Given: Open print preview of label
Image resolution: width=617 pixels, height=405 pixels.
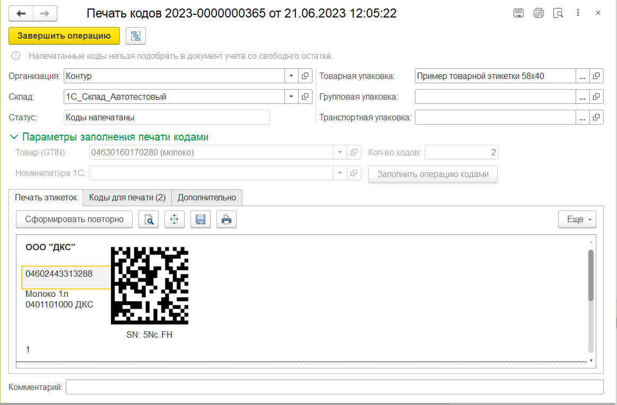Looking at the screenshot, I should point(149,219).
